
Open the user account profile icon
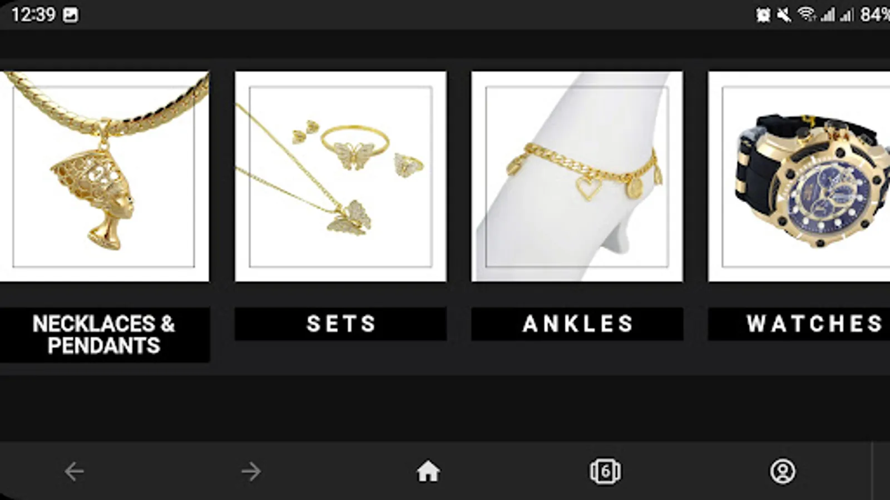(783, 472)
